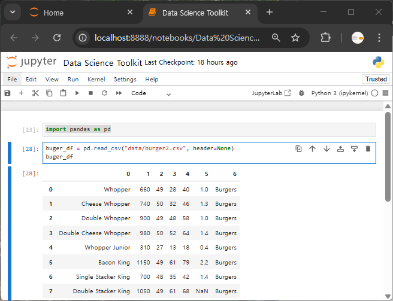
Task: View site information icon in address bar
Action: [x=83, y=38]
